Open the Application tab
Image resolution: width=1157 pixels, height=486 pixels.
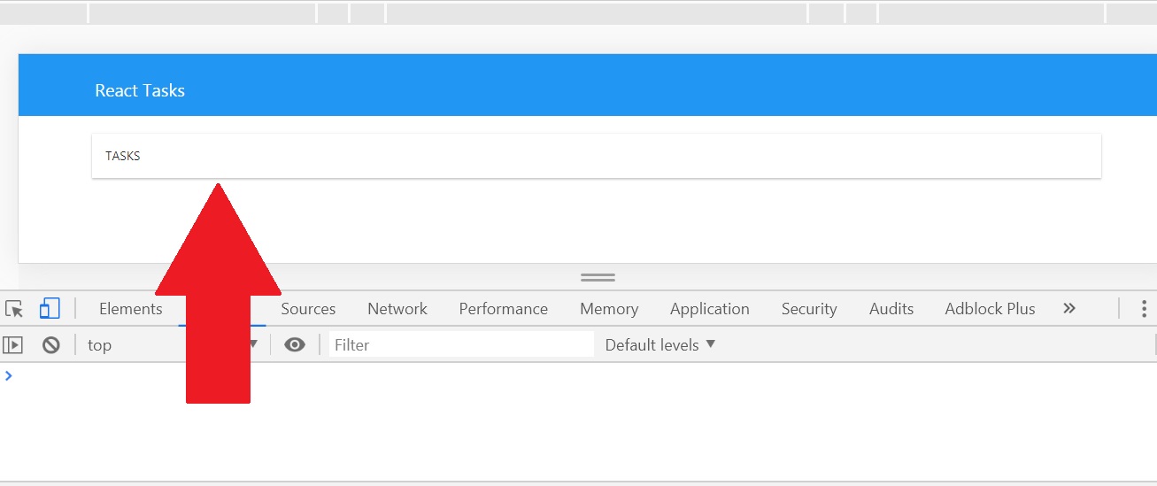click(709, 309)
